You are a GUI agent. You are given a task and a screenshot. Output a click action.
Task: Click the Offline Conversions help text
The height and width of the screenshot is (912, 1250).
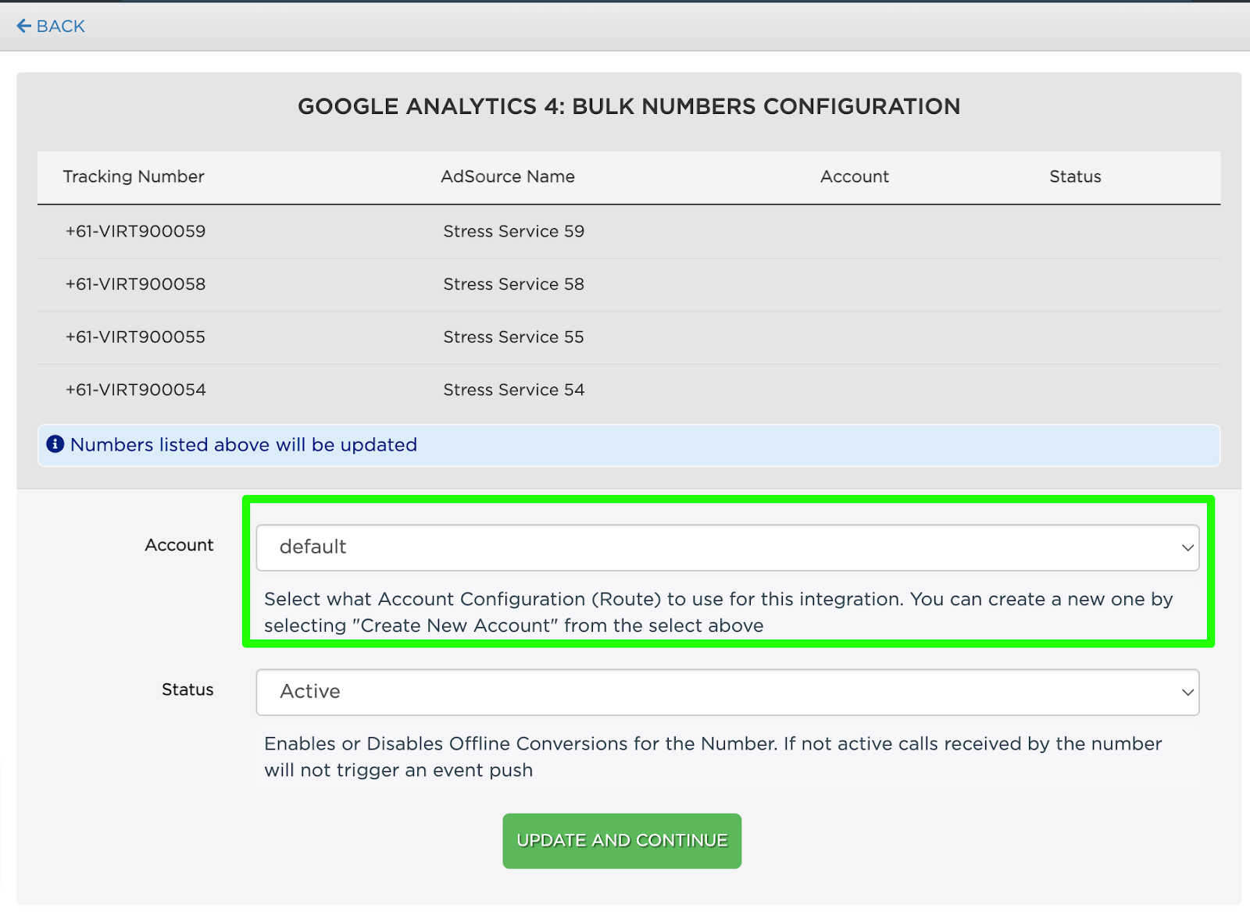point(713,757)
